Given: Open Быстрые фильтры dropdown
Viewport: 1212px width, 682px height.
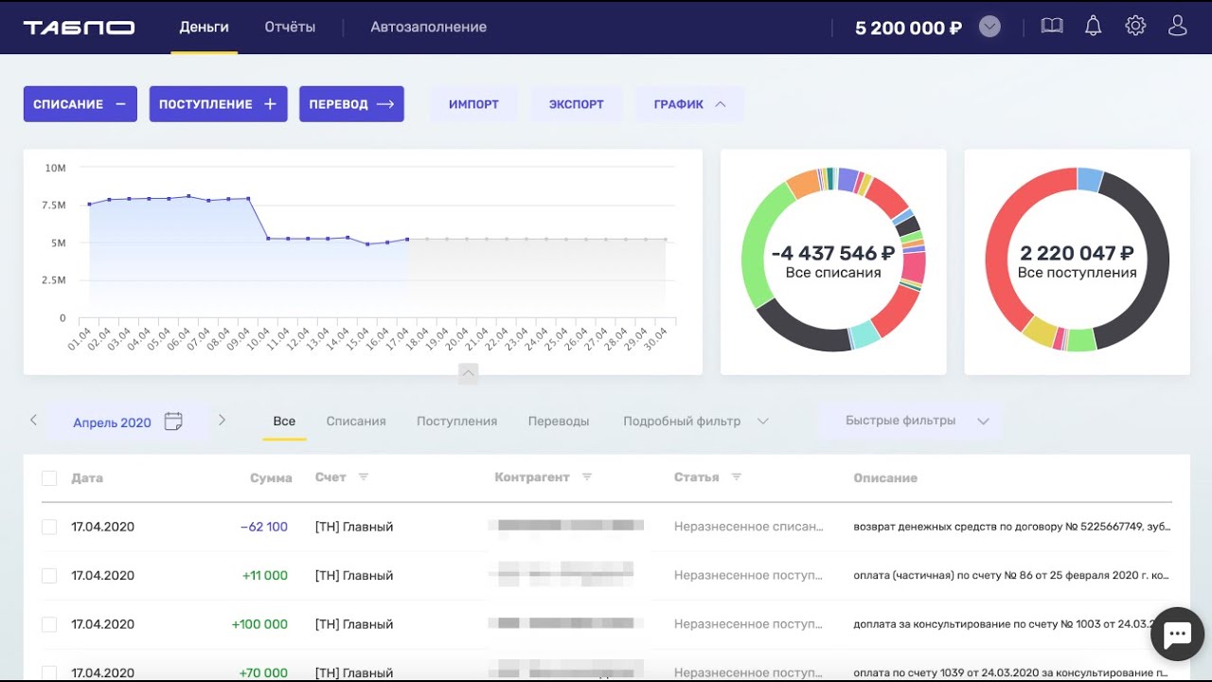Looking at the screenshot, I should [x=912, y=421].
